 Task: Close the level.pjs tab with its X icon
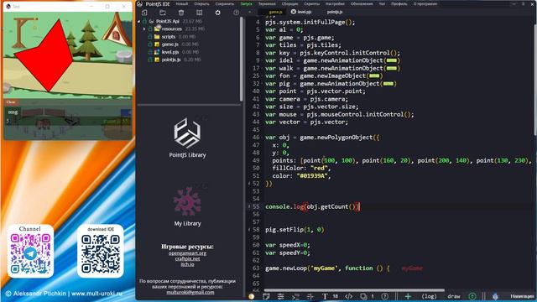point(294,12)
